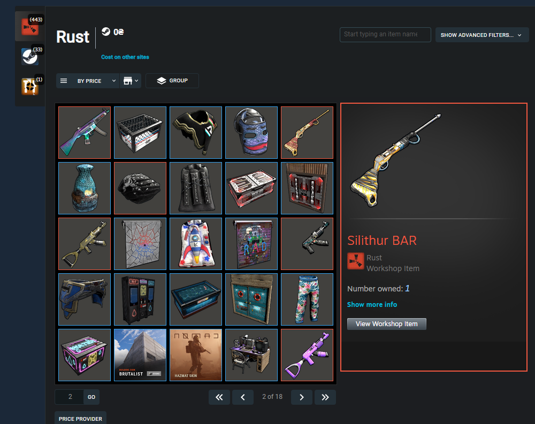
Task: Toggle item grouping with the GROUP button
Action: tap(172, 81)
